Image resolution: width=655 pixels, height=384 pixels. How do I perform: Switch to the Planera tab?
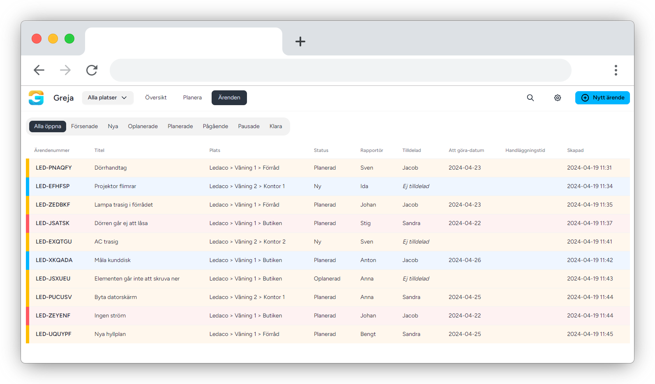(x=192, y=98)
